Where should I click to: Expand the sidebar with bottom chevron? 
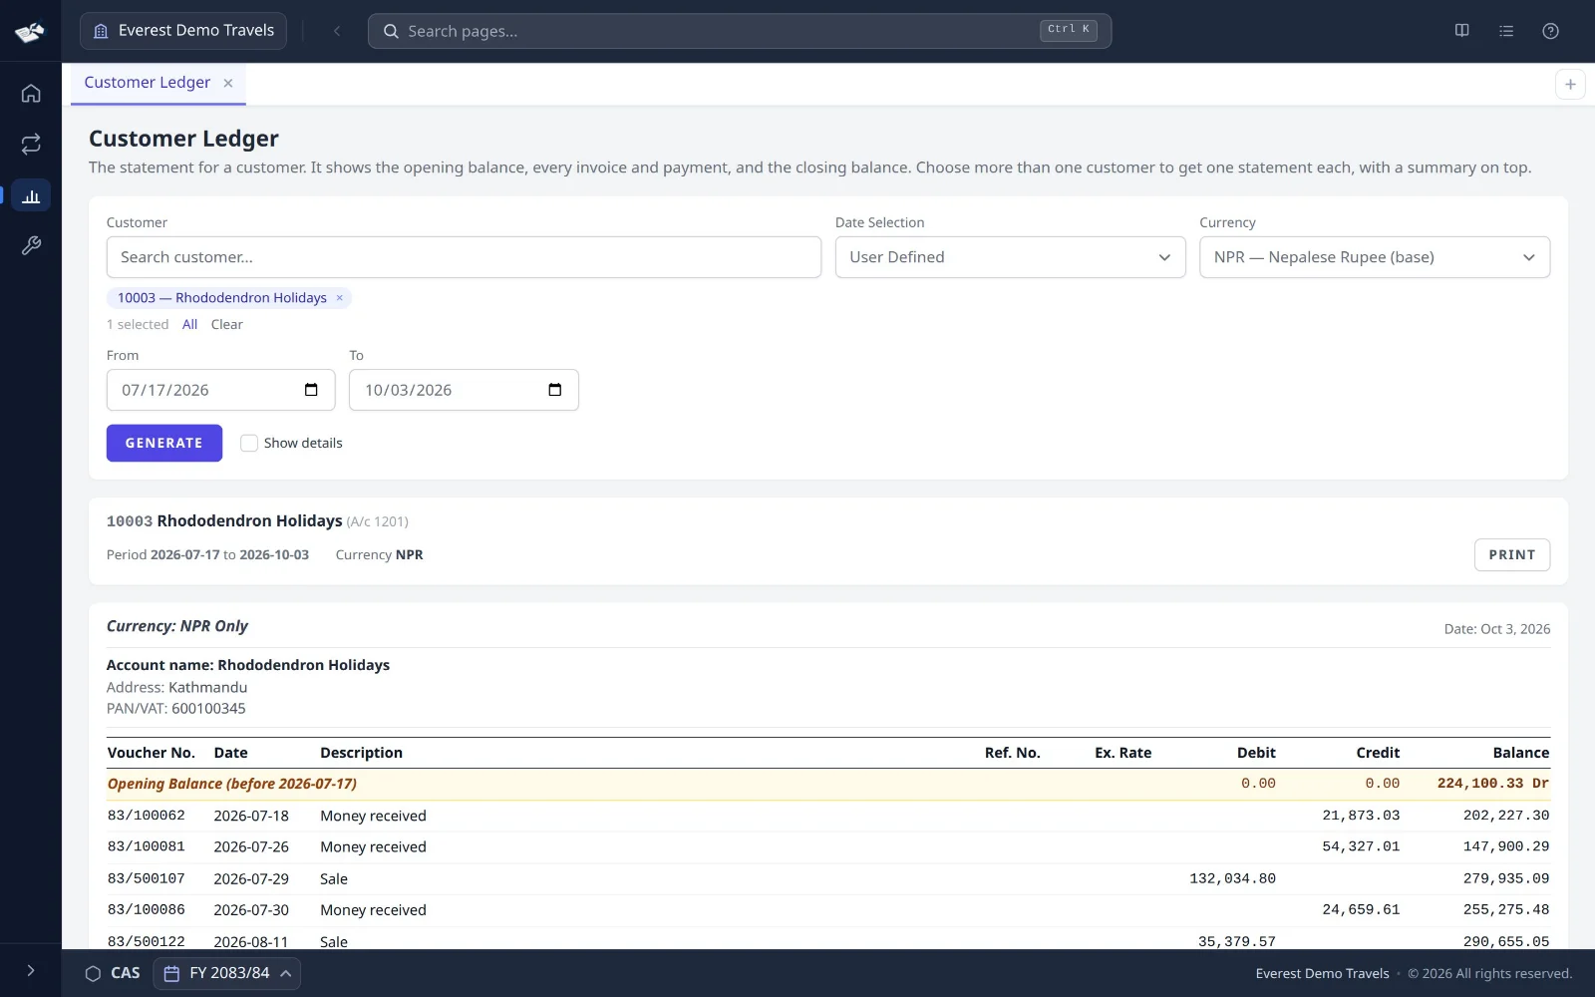tap(31, 970)
